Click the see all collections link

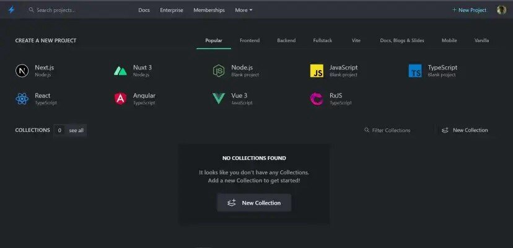click(x=76, y=130)
